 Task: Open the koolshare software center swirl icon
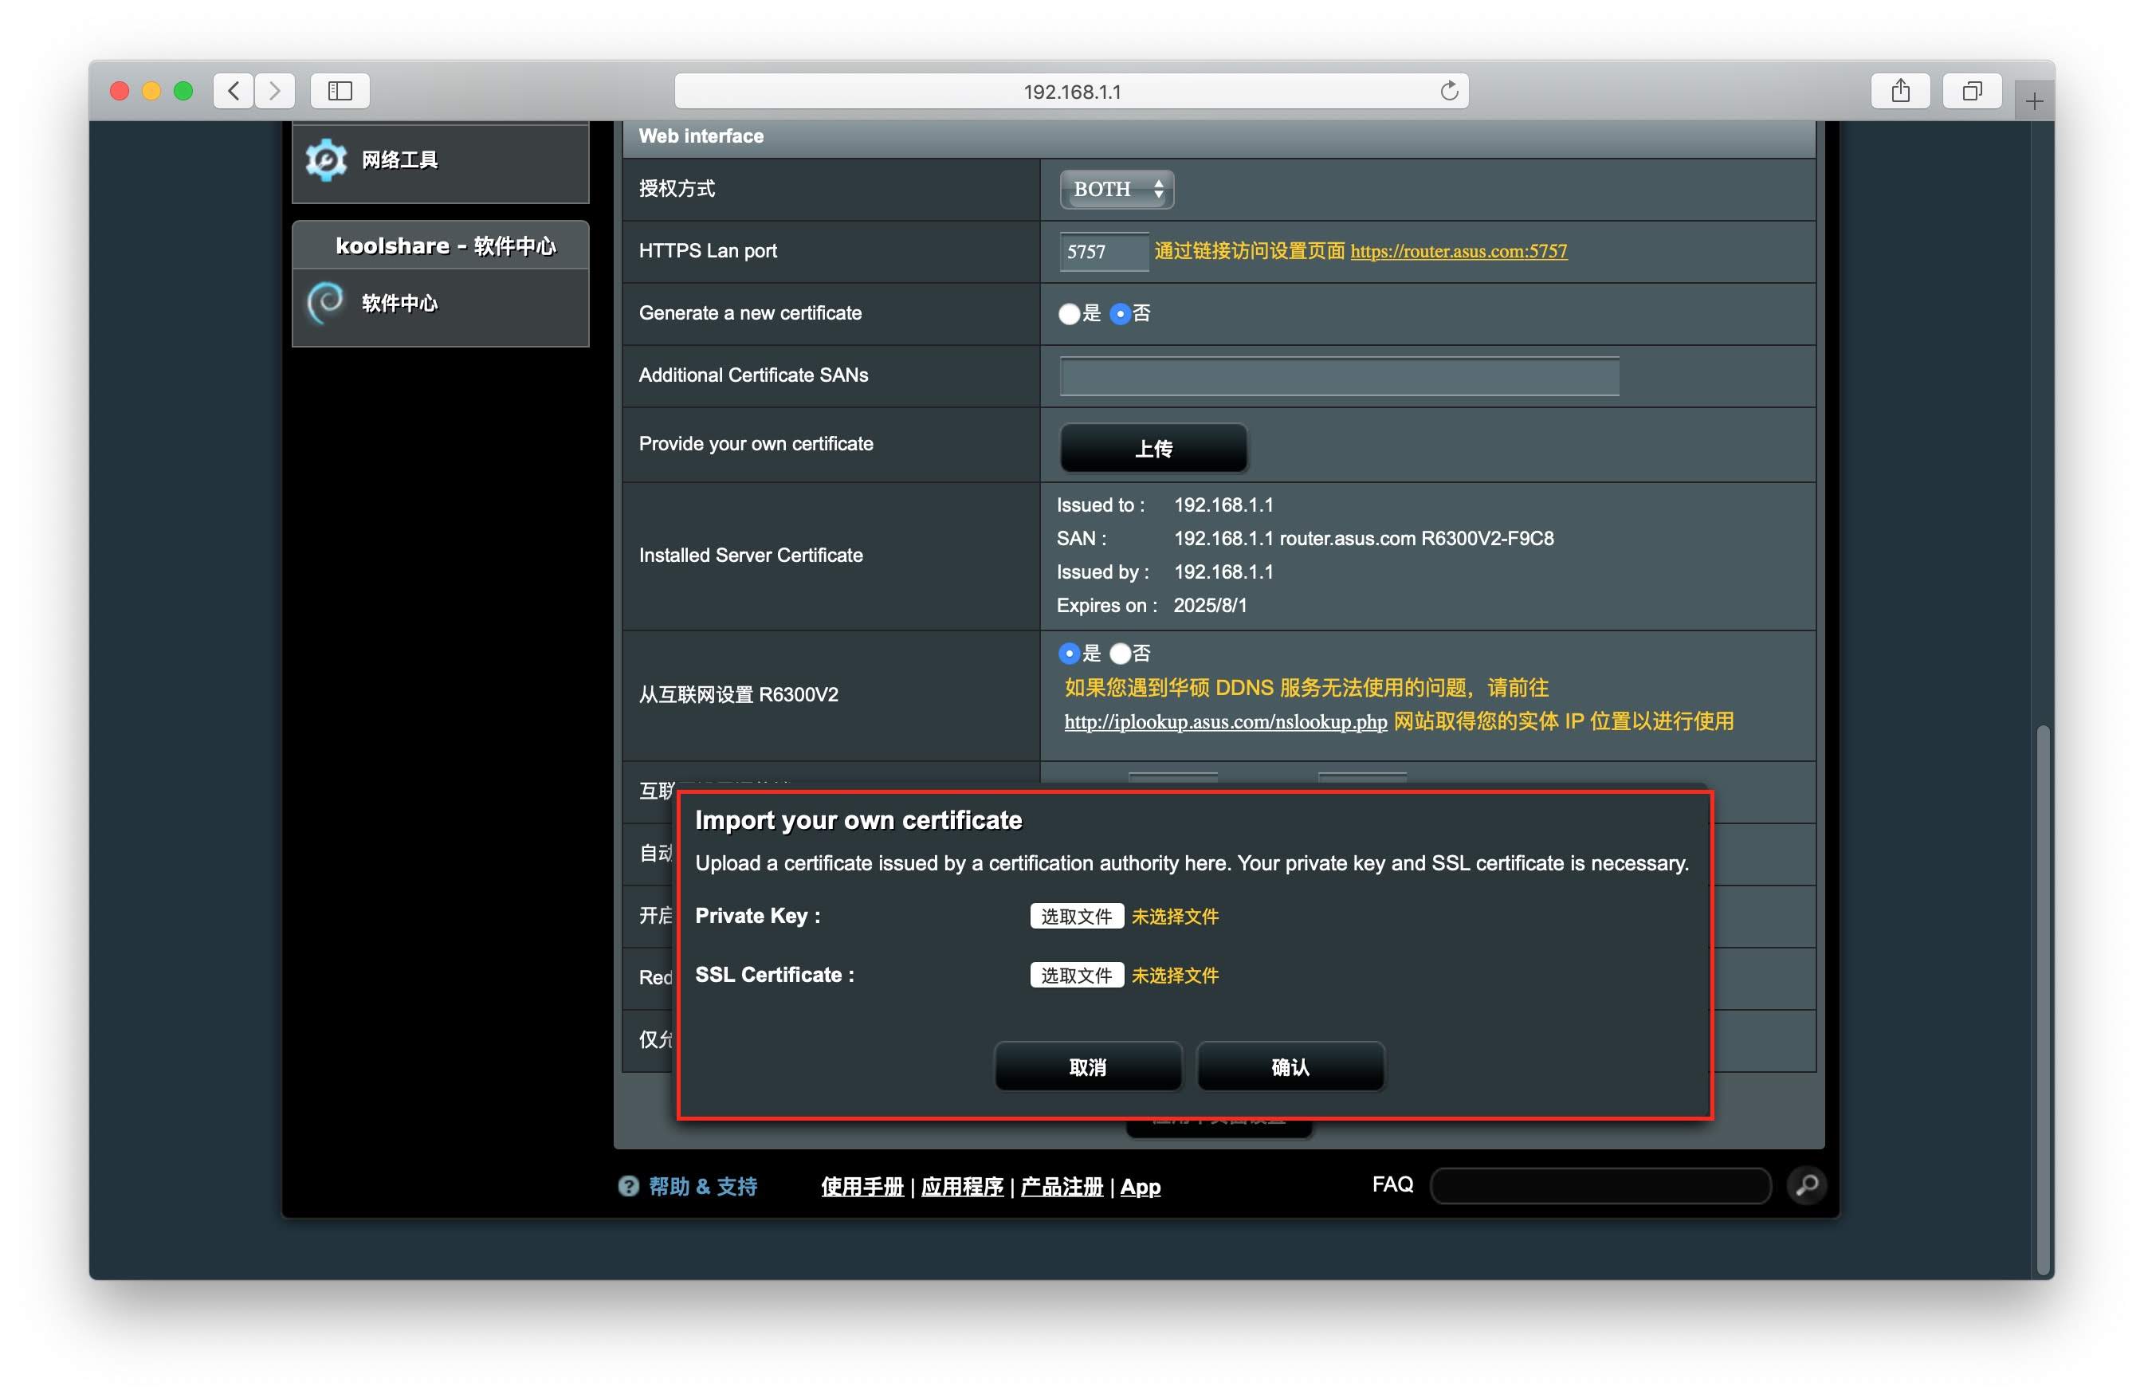(325, 303)
